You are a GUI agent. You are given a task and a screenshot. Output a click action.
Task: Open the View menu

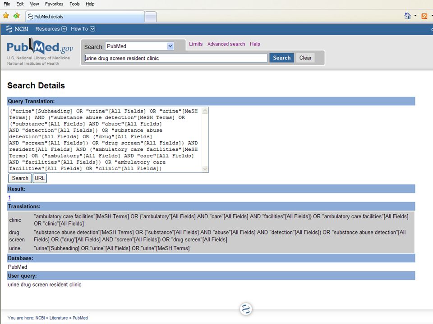(x=34, y=4)
